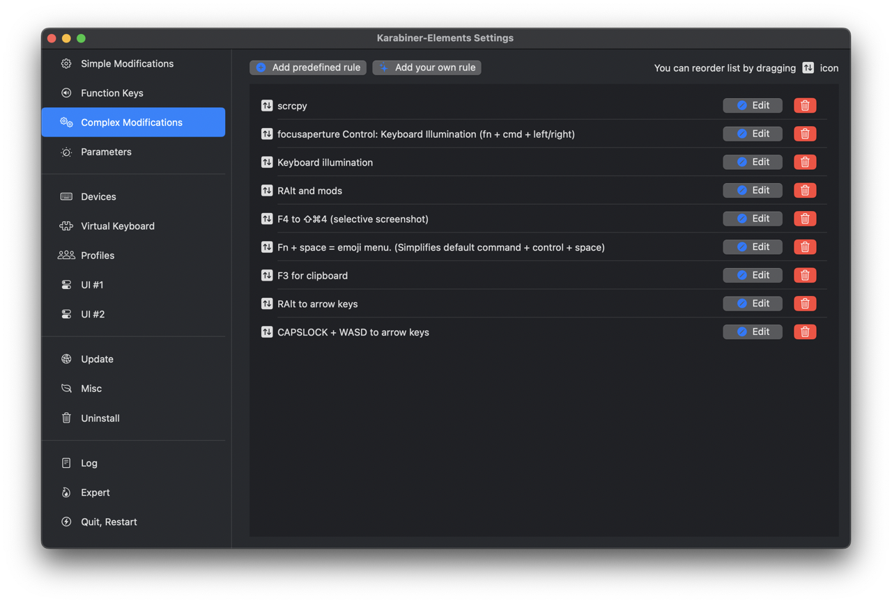The height and width of the screenshot is (603, 892).
Task: Click reorder icon for RAlt to arrow keys
Action: [267, 304]
